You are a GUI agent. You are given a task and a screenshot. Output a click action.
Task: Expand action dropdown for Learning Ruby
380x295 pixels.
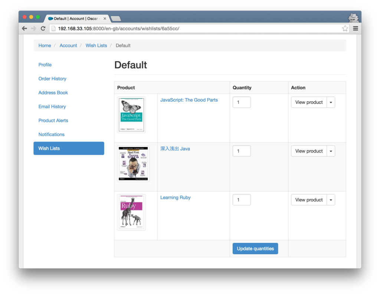coord(331,200)
